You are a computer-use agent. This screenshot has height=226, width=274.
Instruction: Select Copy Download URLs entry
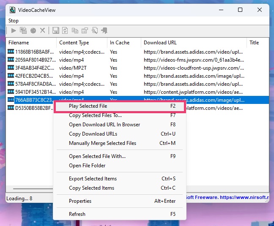[120, 134]
